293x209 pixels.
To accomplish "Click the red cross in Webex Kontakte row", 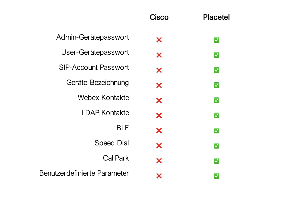I will (x=159, y=100).
